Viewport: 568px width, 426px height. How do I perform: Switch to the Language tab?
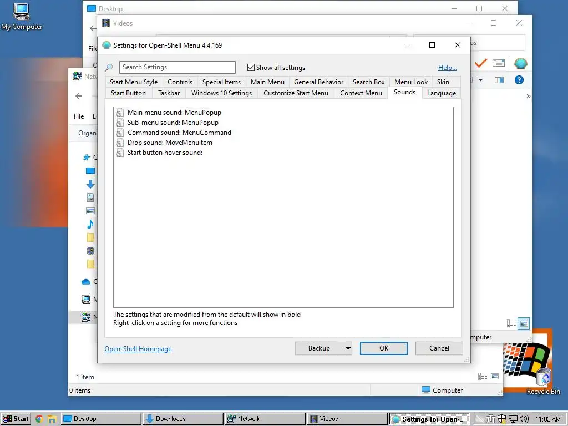441,93
